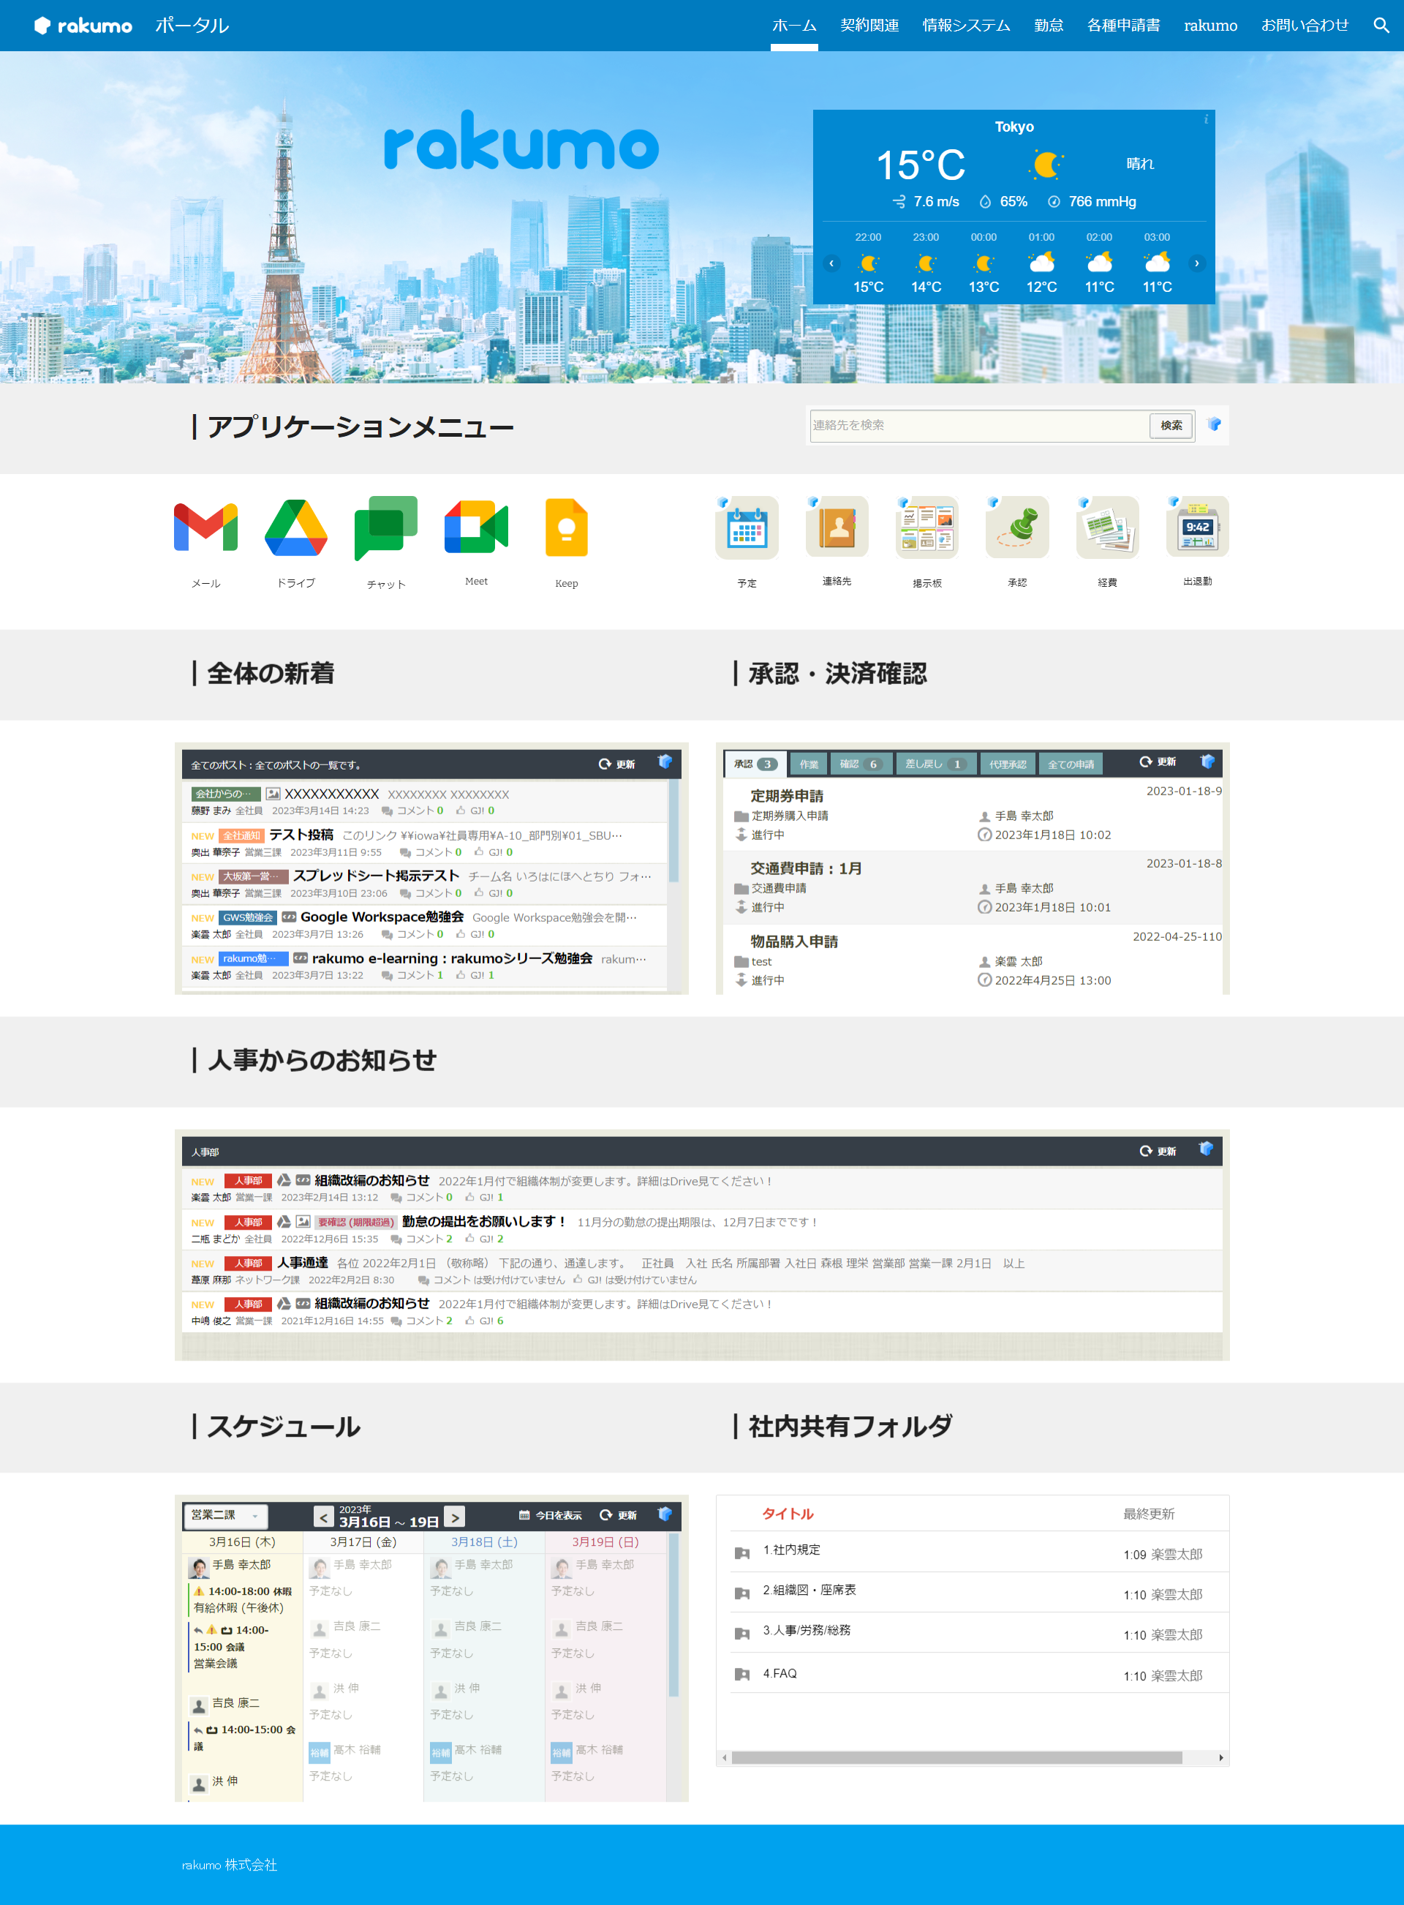Open the Keep app icon
Screen dimensions: 1404x1905
click(566, 527)
